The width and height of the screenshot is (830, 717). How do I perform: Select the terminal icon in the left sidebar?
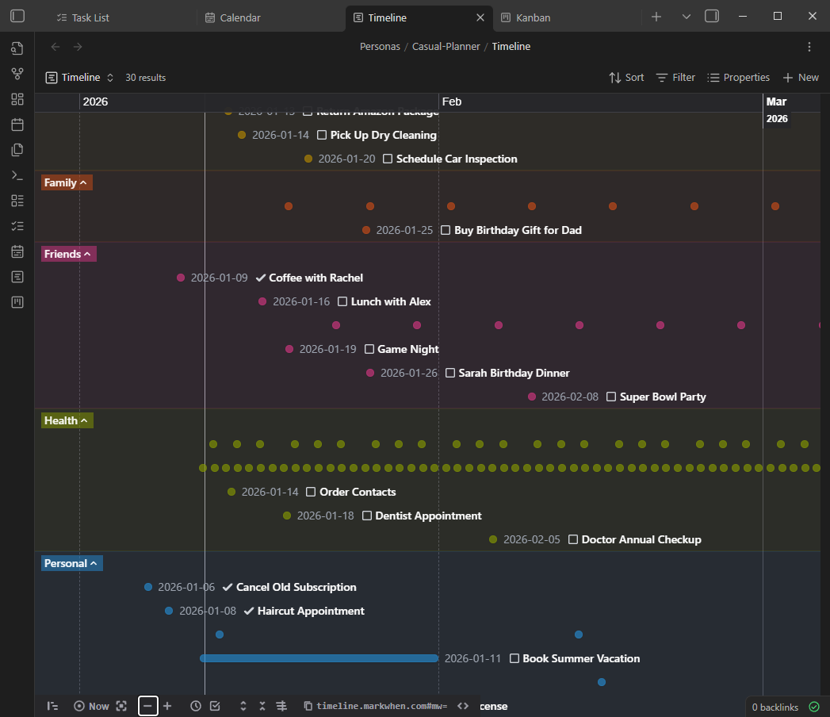pyautogui.click(x=17, y=174)
